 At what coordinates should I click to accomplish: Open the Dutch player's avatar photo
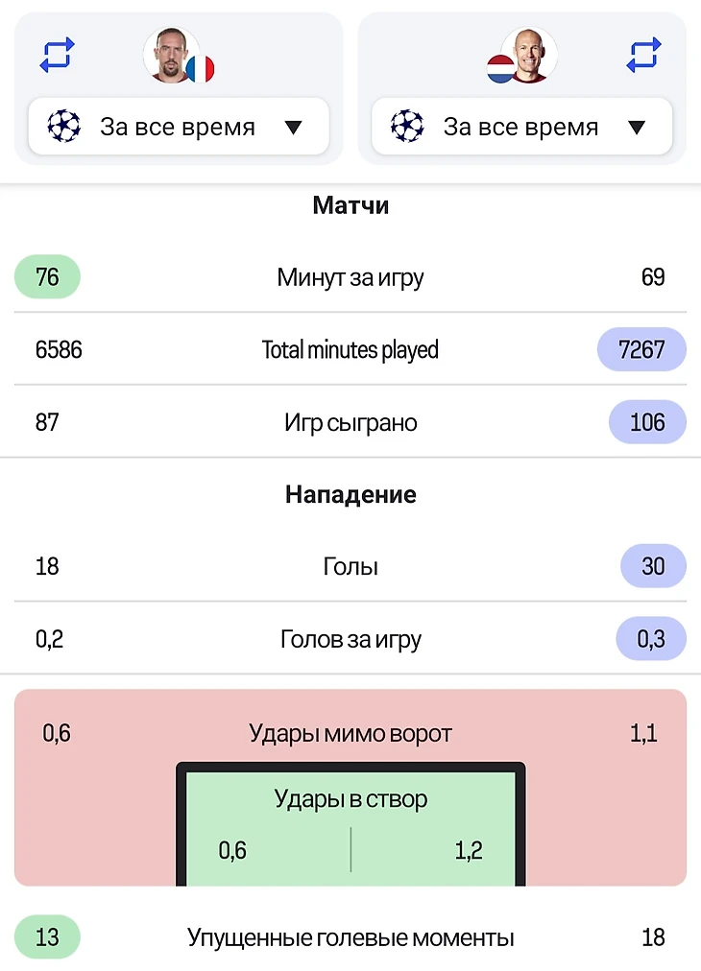coord(529,55)
